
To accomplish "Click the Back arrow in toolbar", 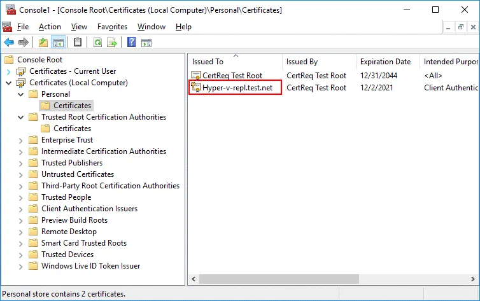I will point(9,43).
